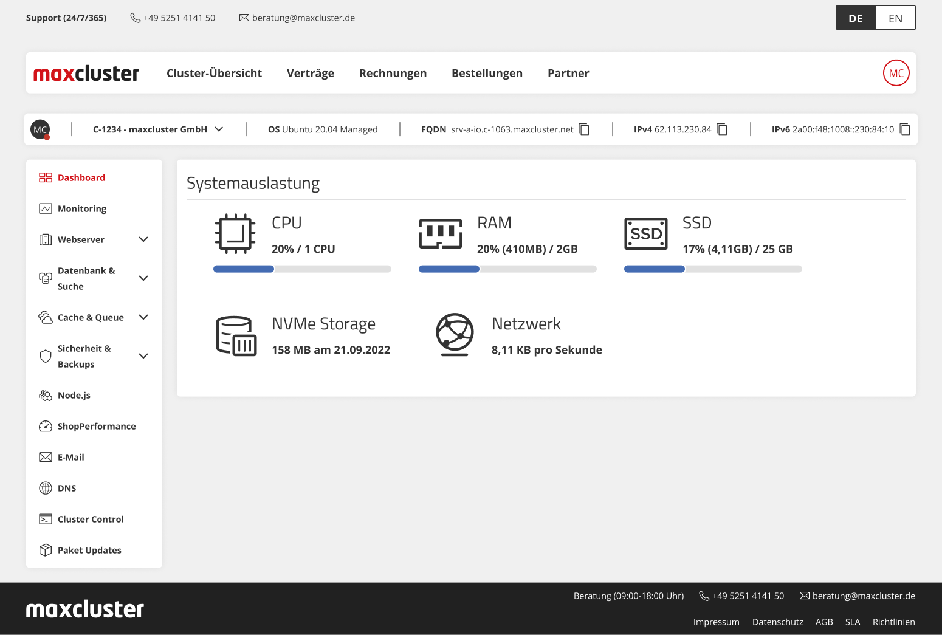This screenshot has width=942, height=635.
Task: Open the Impressum footer link
Action: click(x=716, y=622)
